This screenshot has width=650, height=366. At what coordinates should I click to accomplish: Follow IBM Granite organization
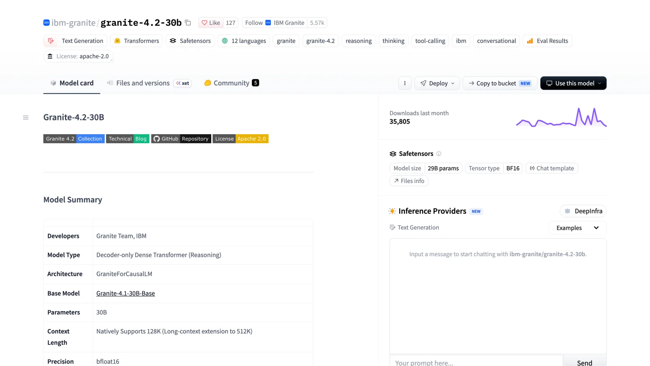tap(275, 23)
